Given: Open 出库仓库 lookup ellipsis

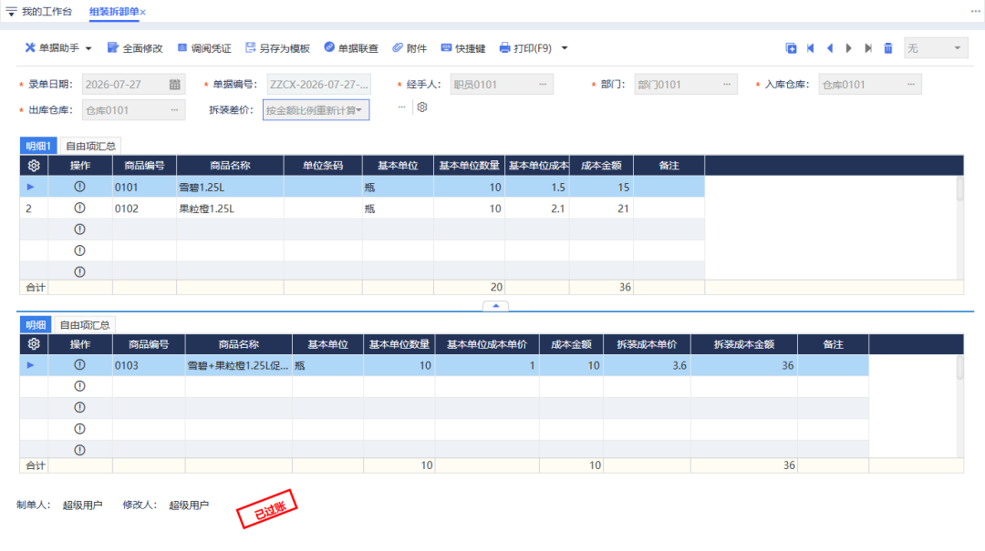Looking at the screenshot, I should click(174, 110).
